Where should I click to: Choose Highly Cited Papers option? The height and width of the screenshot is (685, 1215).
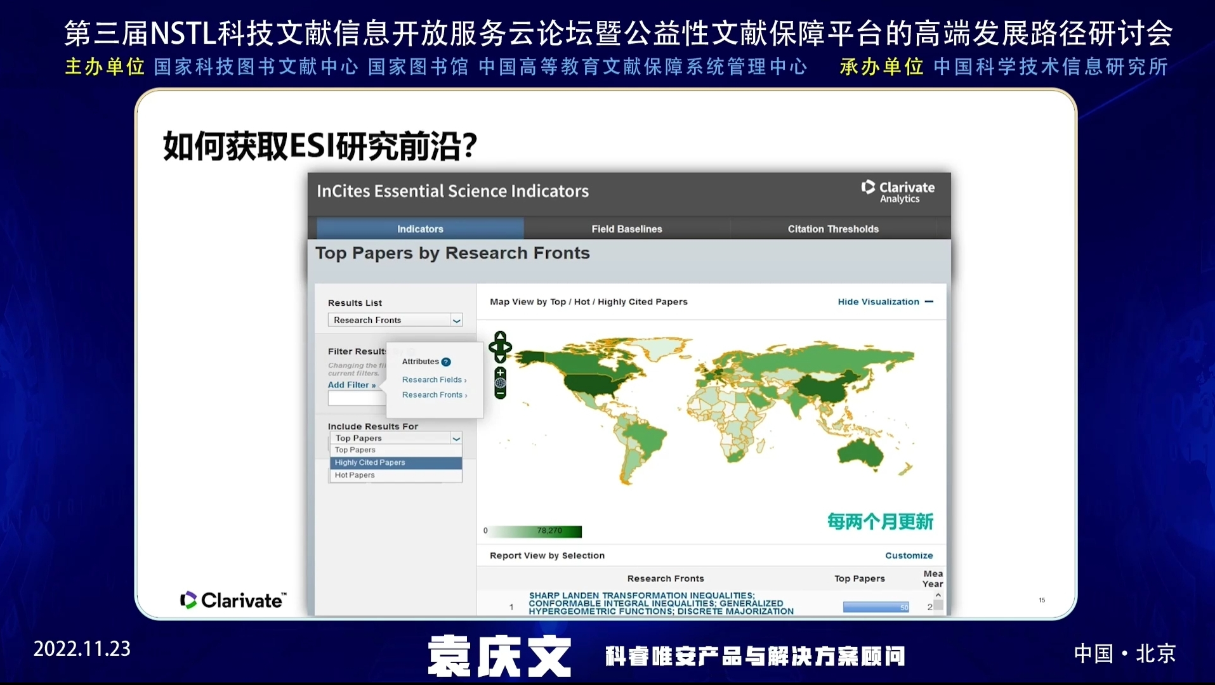pyautogui.click(x=395, y=462)
